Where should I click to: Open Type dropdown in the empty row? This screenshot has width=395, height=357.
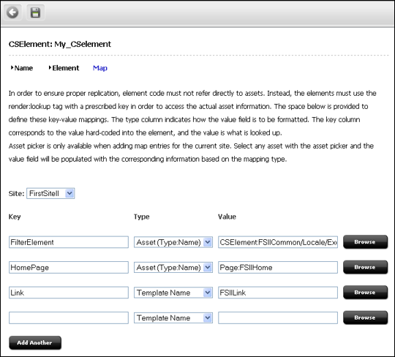(173, 317)
